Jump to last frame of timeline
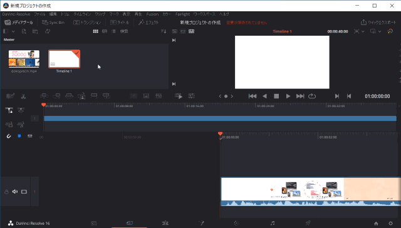The width and height of the screenshot is (401, 228). click(x=300, y=96)
